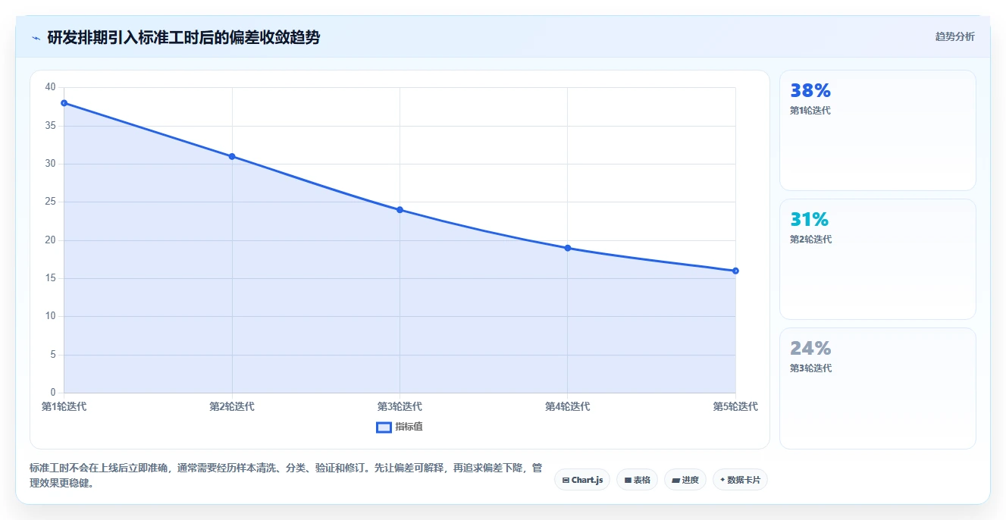The image size is (1006, 520).
Task: Click the y-axis value 10
Action: 50,316
